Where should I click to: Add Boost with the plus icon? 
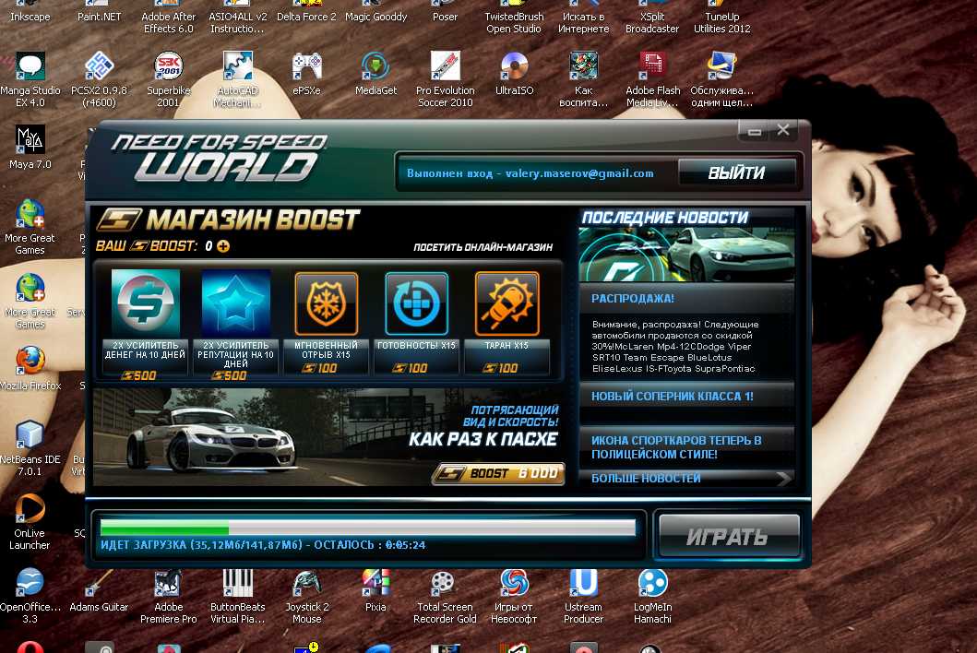point(223,246)
